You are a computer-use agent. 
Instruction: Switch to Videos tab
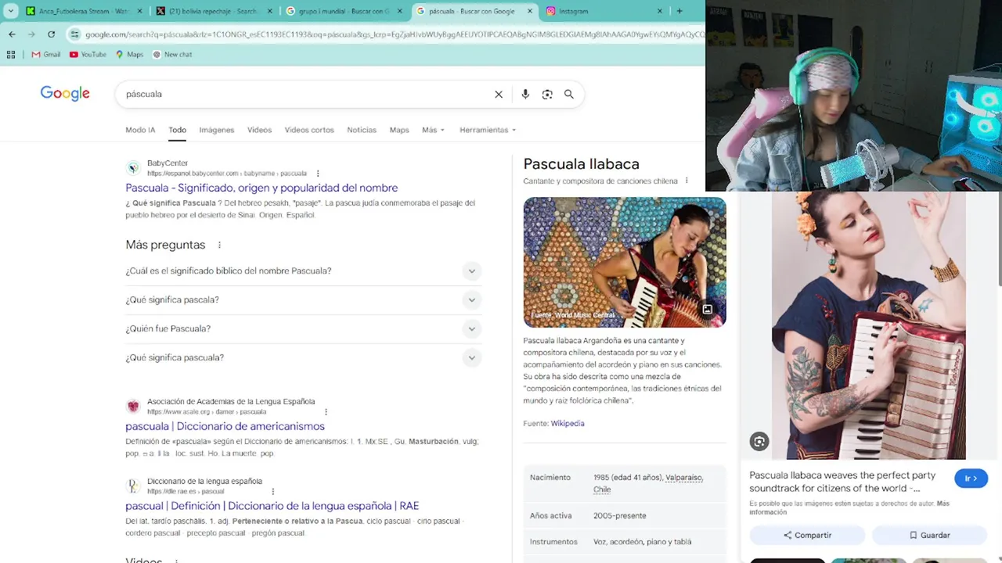[259, 130]
